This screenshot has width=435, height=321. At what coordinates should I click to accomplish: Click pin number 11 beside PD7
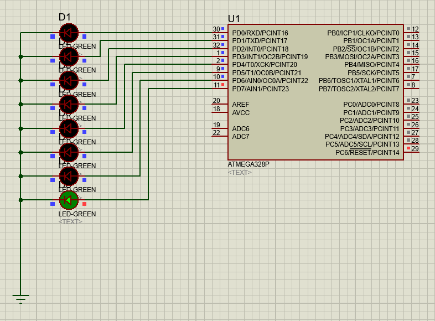pos(217,85)
